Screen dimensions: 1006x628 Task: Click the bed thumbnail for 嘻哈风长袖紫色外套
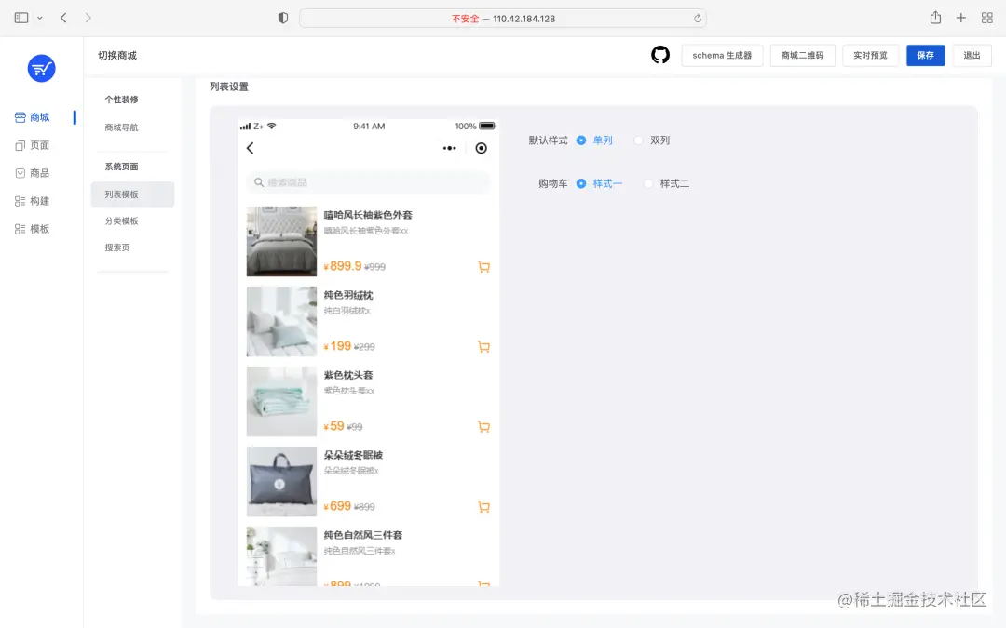[x=281, y=242]
